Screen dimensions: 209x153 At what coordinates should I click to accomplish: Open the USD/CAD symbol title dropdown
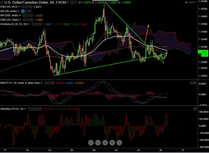[x=68, y=2]
